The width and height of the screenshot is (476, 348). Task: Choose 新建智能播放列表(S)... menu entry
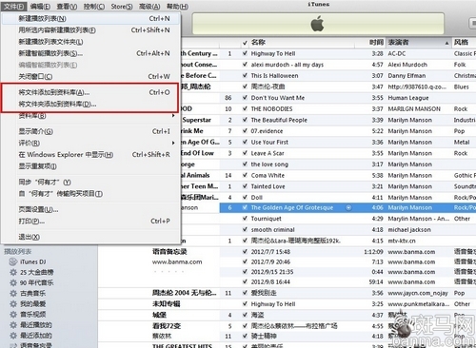point(91,53)
